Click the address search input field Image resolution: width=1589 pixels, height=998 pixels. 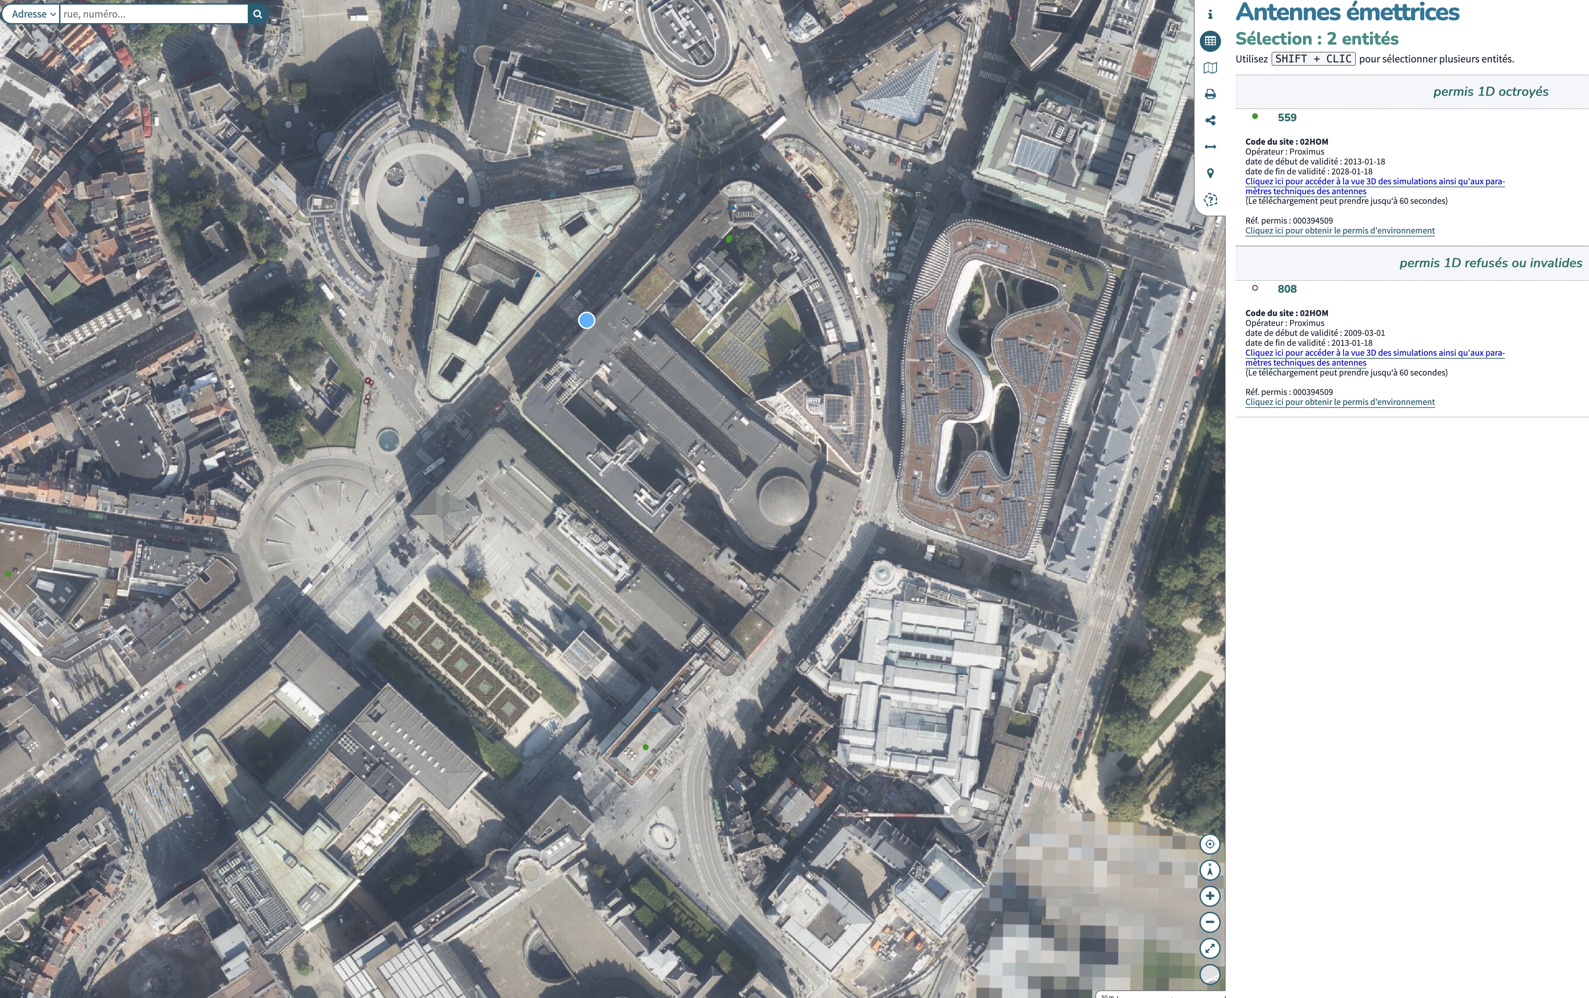click(153, 14)
